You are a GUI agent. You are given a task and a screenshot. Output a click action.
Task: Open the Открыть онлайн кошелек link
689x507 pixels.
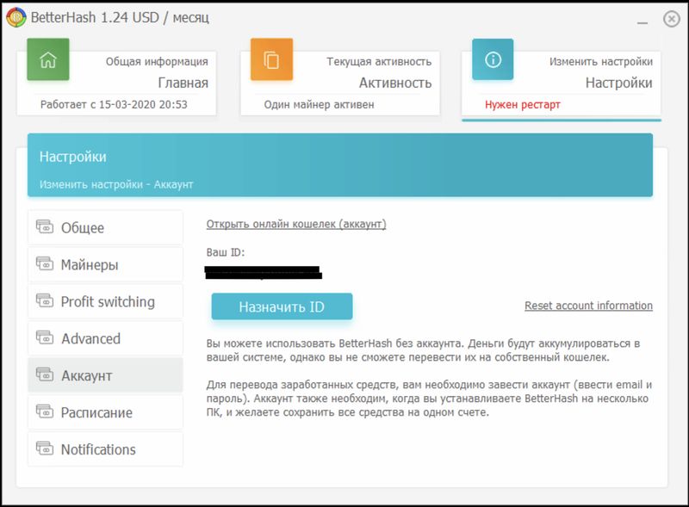point(296,224)
